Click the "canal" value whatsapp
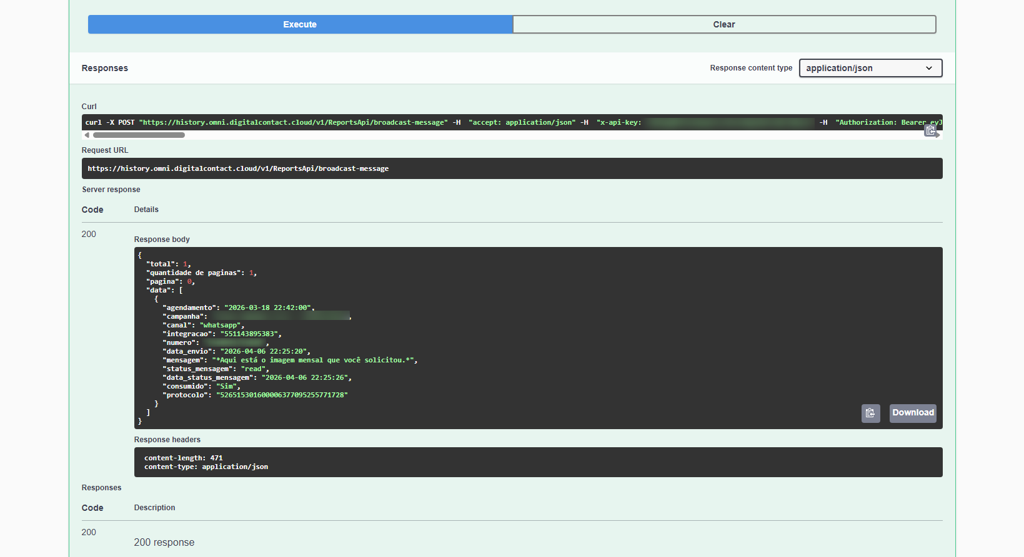 click(x=220, y=325)
